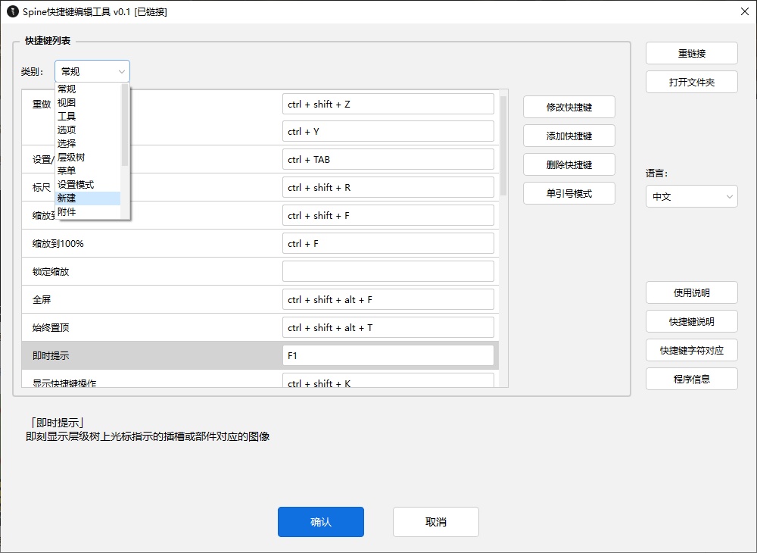Open 使用说明 help
Image resolution: width=757 pixels, height=553 pixels.
point(691,292)
